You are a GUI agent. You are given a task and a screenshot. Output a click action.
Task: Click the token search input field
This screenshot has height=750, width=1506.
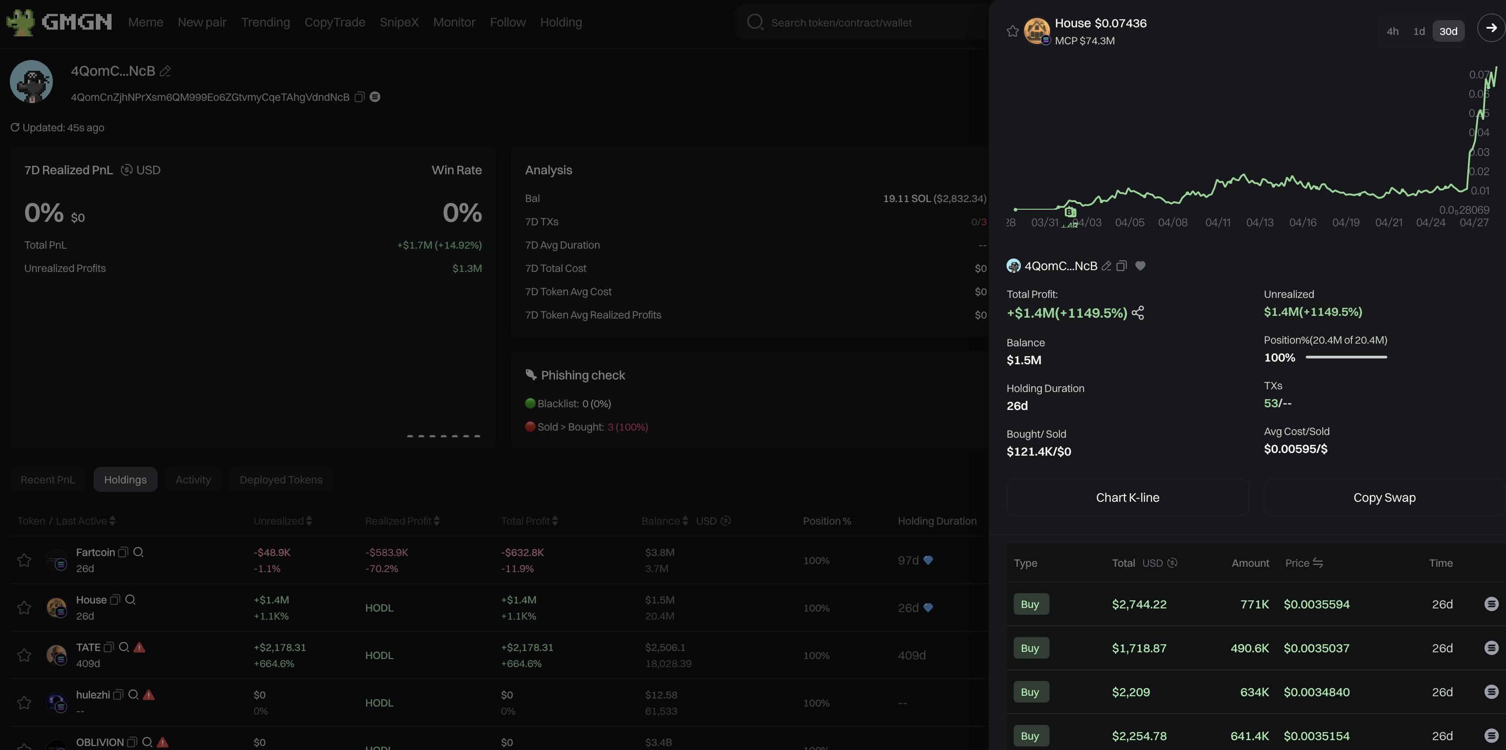coord(865,22)
